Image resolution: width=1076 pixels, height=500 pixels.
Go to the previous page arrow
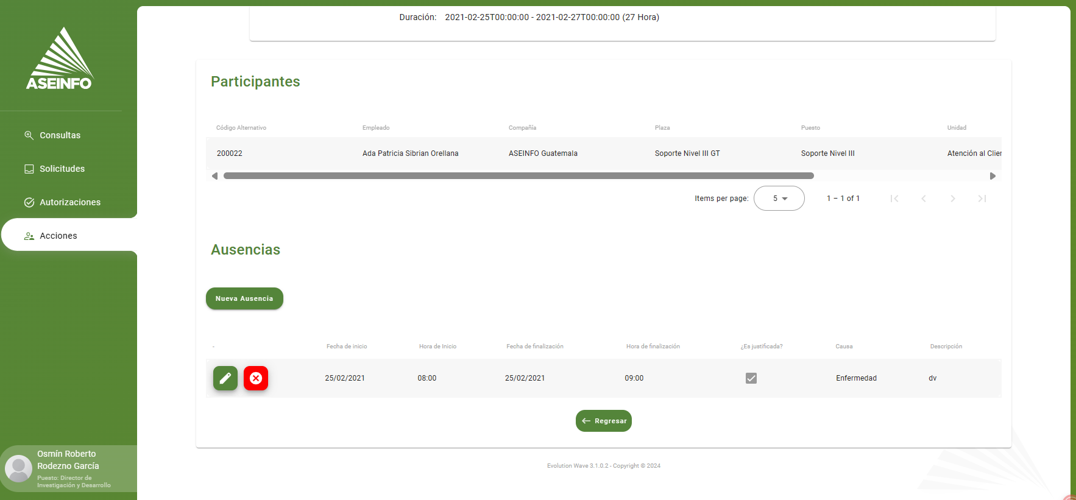click(x=924, y=199)
